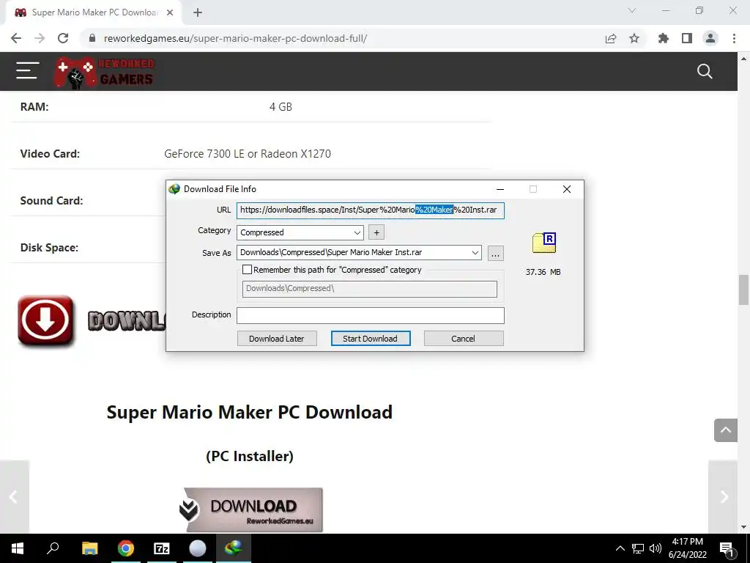750x563 pixels.
Task: Open the network icon in system tray
Action: click(x=638, y=548)
